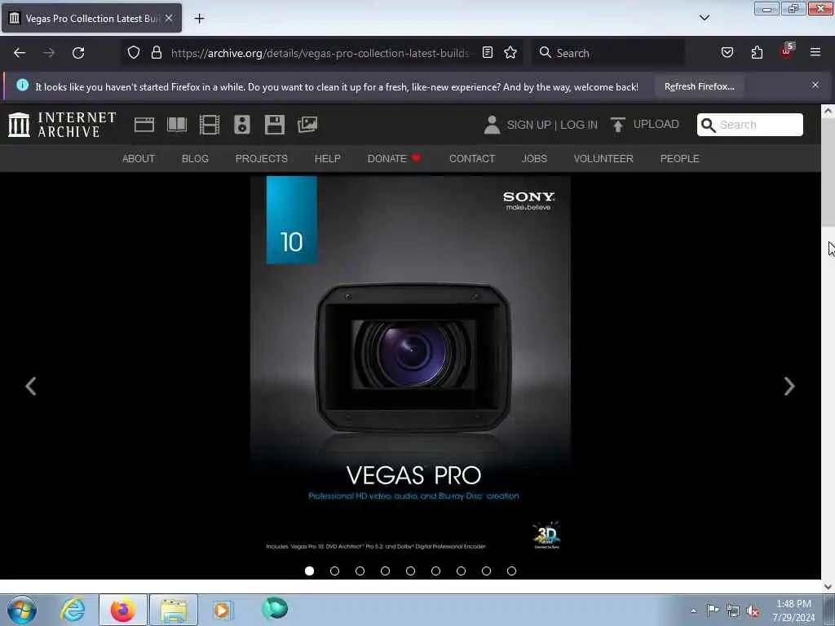Launch Internet Explorer from the taskbar
This screenshot has width=835, height=626.
(73, 610)
